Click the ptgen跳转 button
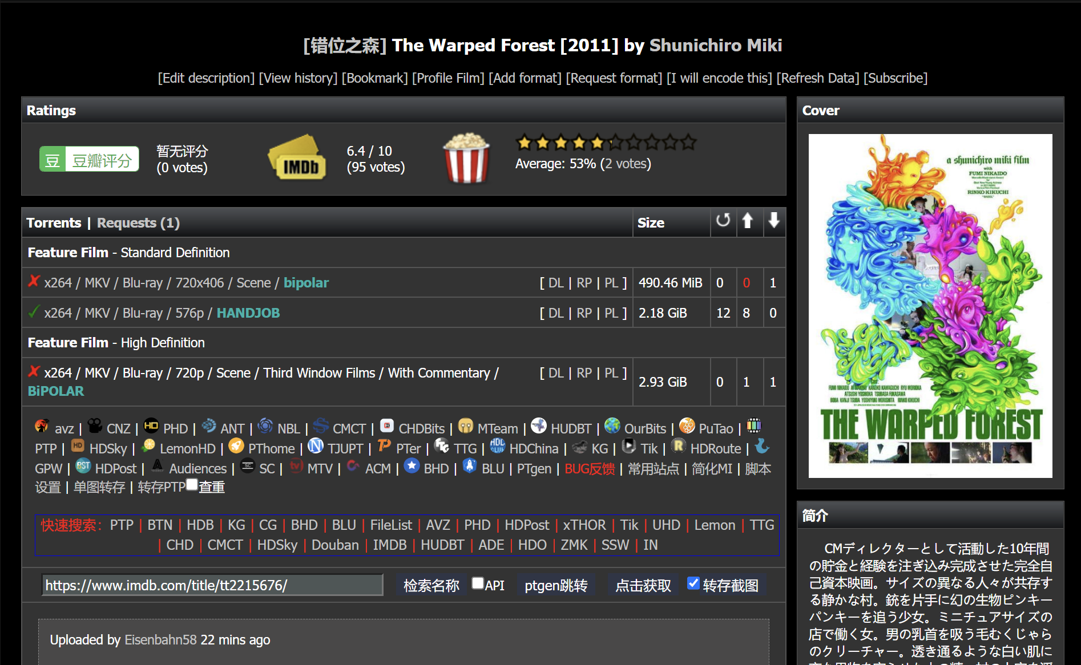Viewport: 1081px width, 665px height. pos(556,586)
